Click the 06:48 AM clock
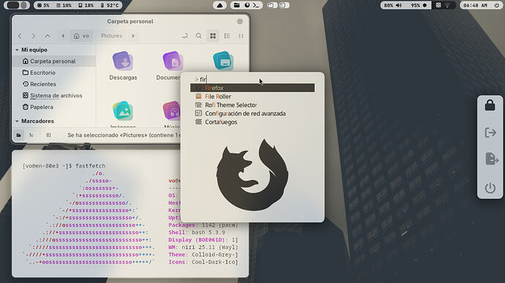The height and width of the screenshot is (283, 505). click(476, 5)
